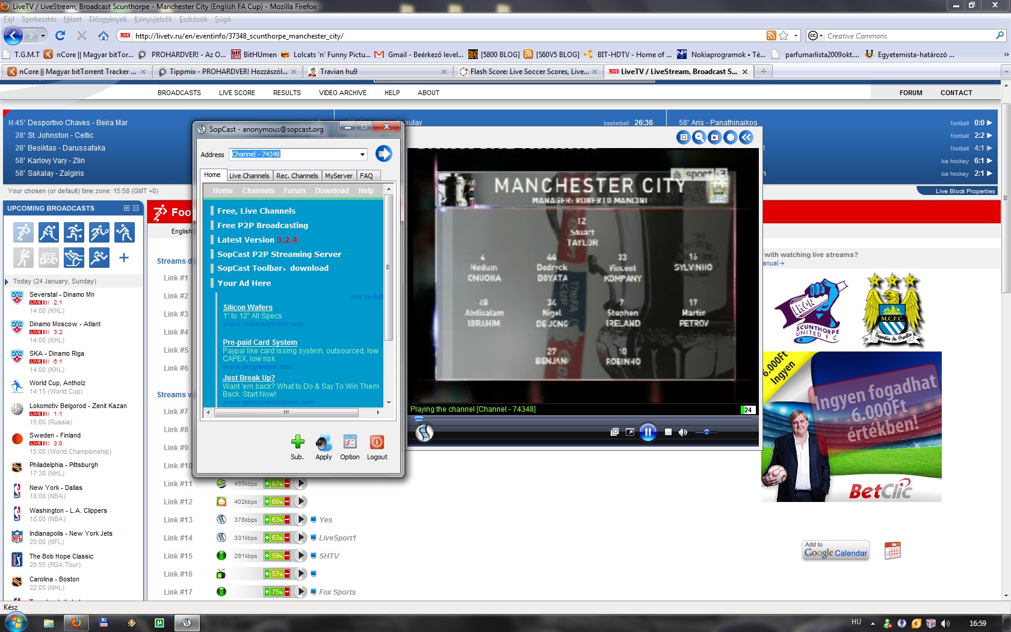Expand all in Upcoming Broadcasts header
1011x632 pixels.
(126, 208)
